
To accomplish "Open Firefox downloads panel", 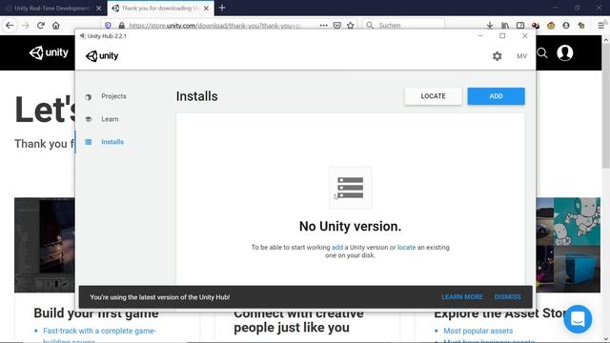I will 490,26.
